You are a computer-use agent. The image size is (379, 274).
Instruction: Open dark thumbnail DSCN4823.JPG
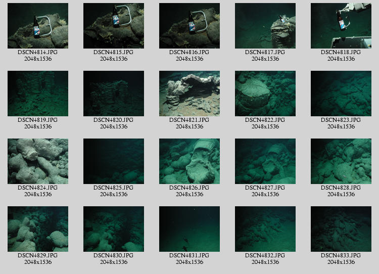click(x=341, y=94)
